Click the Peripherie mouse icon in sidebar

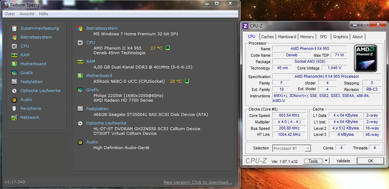pyautogui.click(x=14, y=108)
